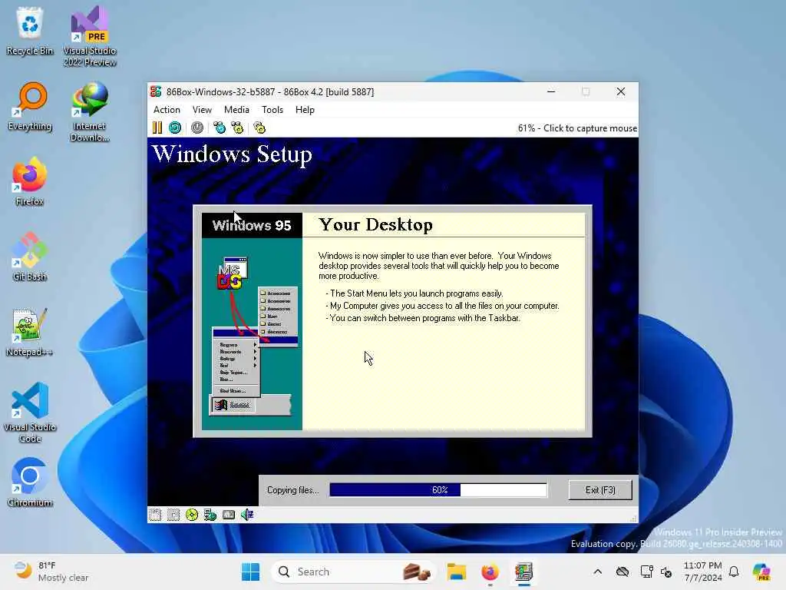786x590 pixels.
Task: Click first floppy drive status bar icon
Action: (x=155, y=515)
